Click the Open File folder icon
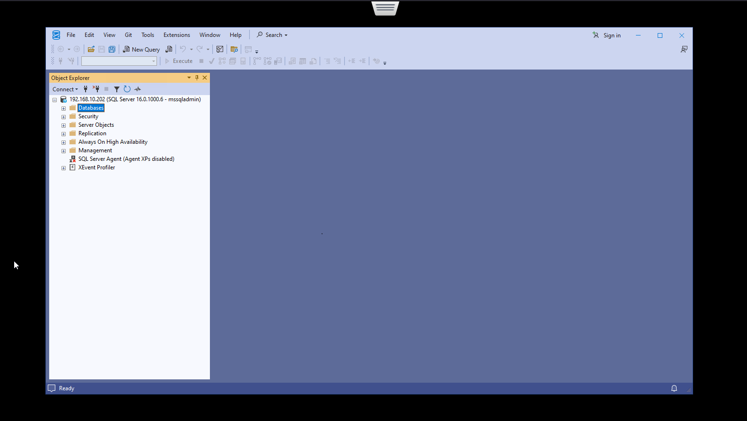This screenshot has width=747, height=421. pos(91,49)
